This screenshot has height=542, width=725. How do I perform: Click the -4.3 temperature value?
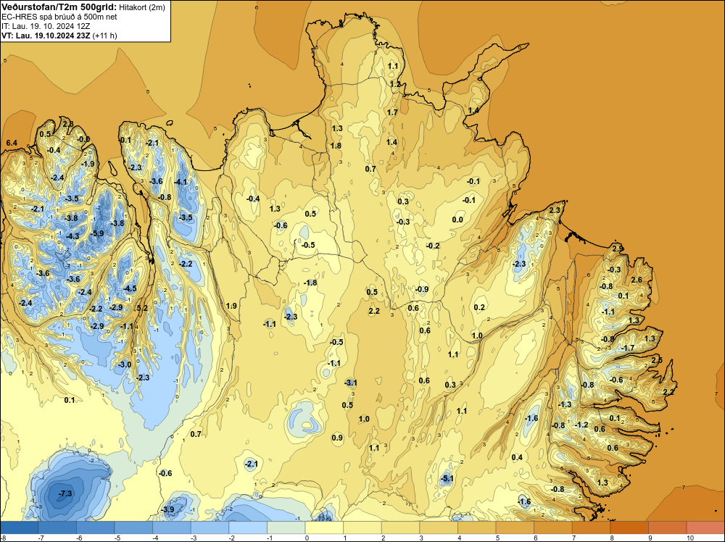coord(72,236)
